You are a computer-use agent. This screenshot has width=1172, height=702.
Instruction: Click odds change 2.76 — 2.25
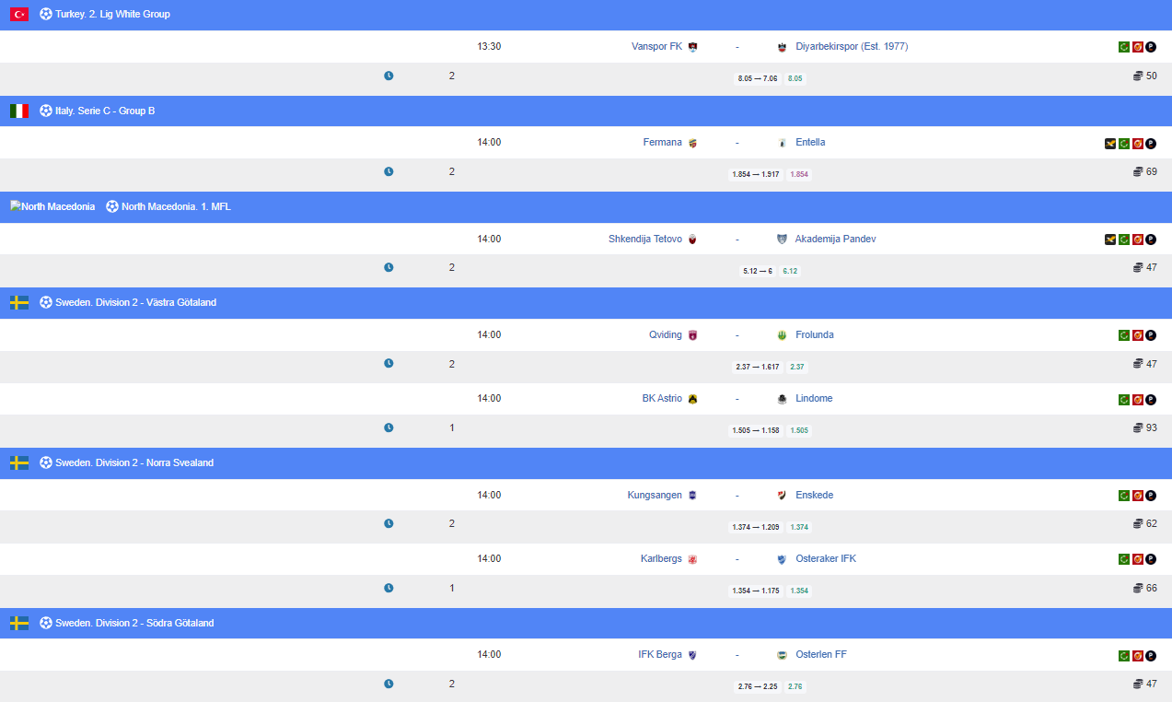[x=758, y=686]
